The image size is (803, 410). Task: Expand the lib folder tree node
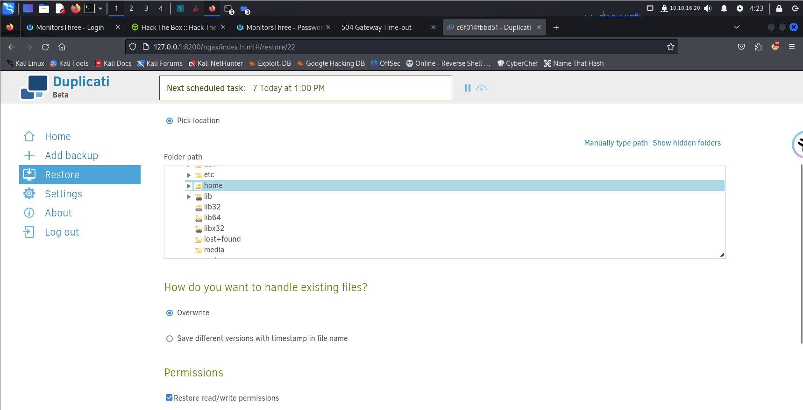[x=189, y=197]
